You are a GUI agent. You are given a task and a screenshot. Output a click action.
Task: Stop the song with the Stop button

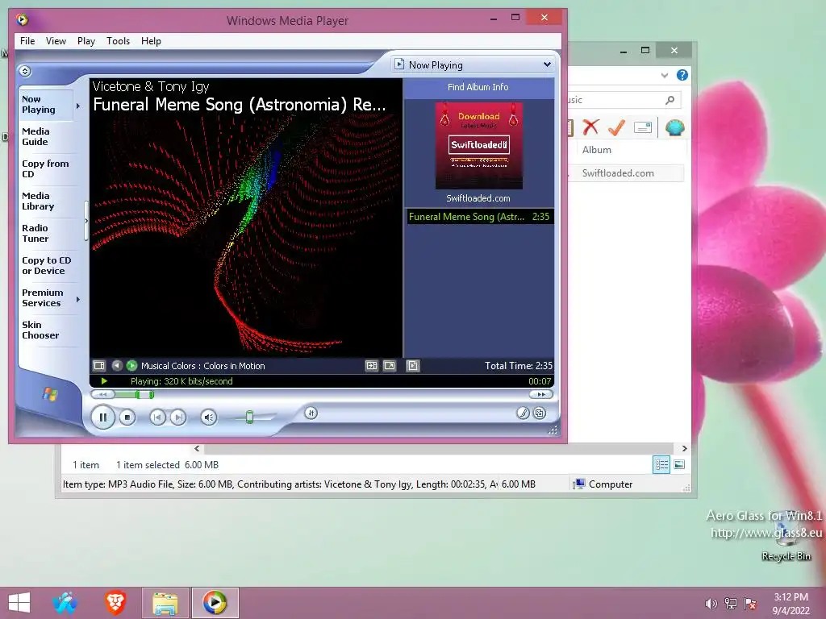[127, 418]
